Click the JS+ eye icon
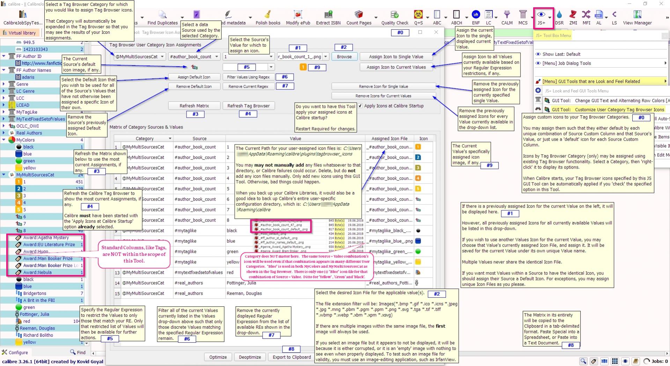The image size is (670, 366). (x=541, y=15)
